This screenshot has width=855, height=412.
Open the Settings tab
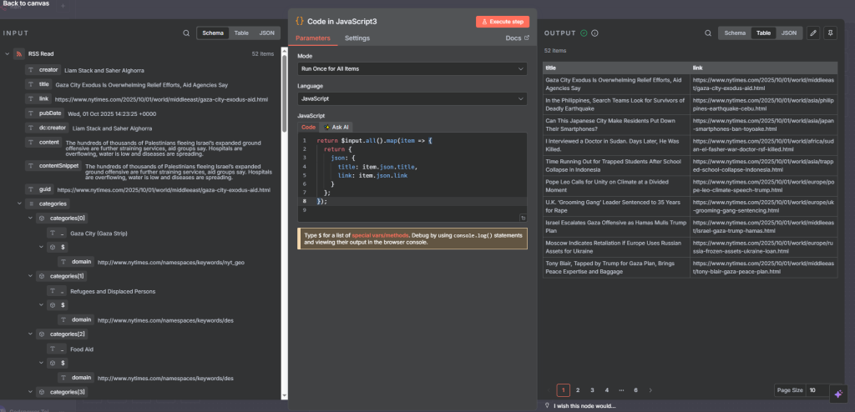(357, 38)
